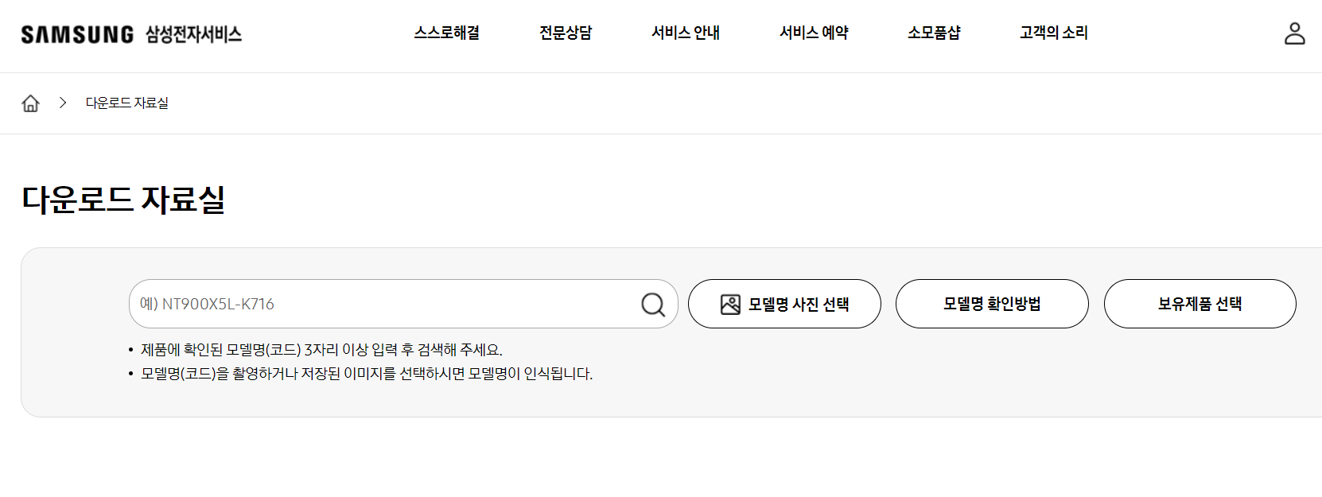Image resolution: width=1322 pixels, height=497 pixels.
Task: Open the home page via the house icon
Action: (x=30, y=103)
